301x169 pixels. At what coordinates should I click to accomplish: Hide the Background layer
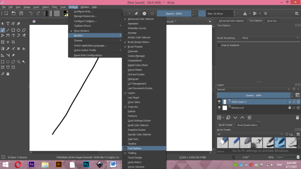pos(219,108)
